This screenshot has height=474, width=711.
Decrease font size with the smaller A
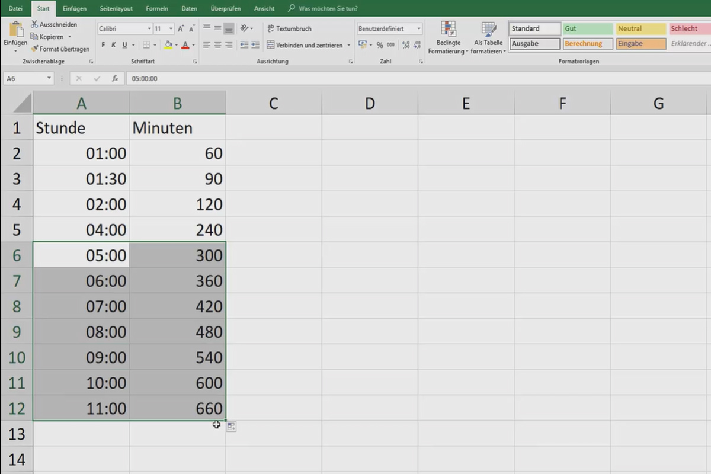191,28
